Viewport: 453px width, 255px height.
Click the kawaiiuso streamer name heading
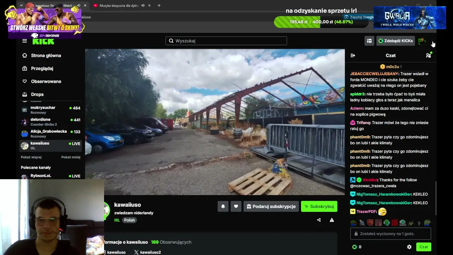127,205
